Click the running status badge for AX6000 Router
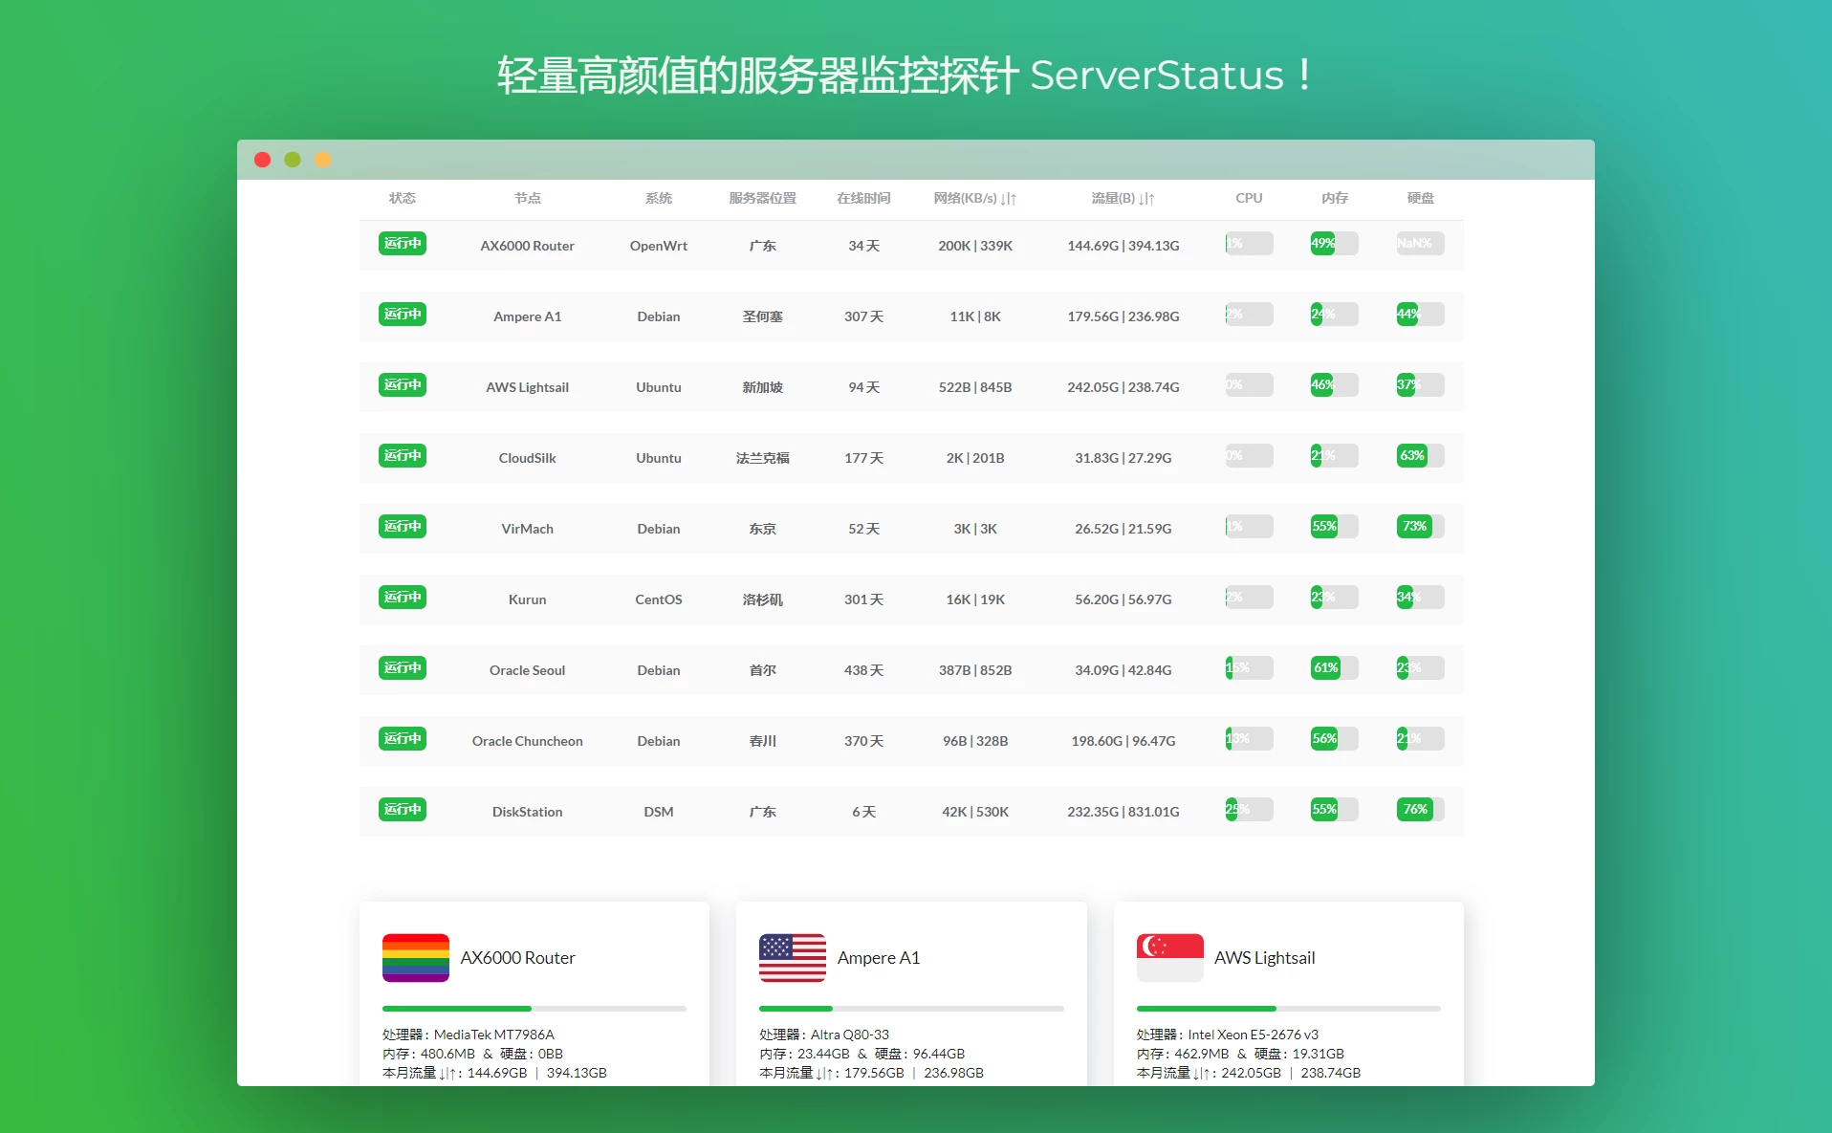 pos(403,244)
